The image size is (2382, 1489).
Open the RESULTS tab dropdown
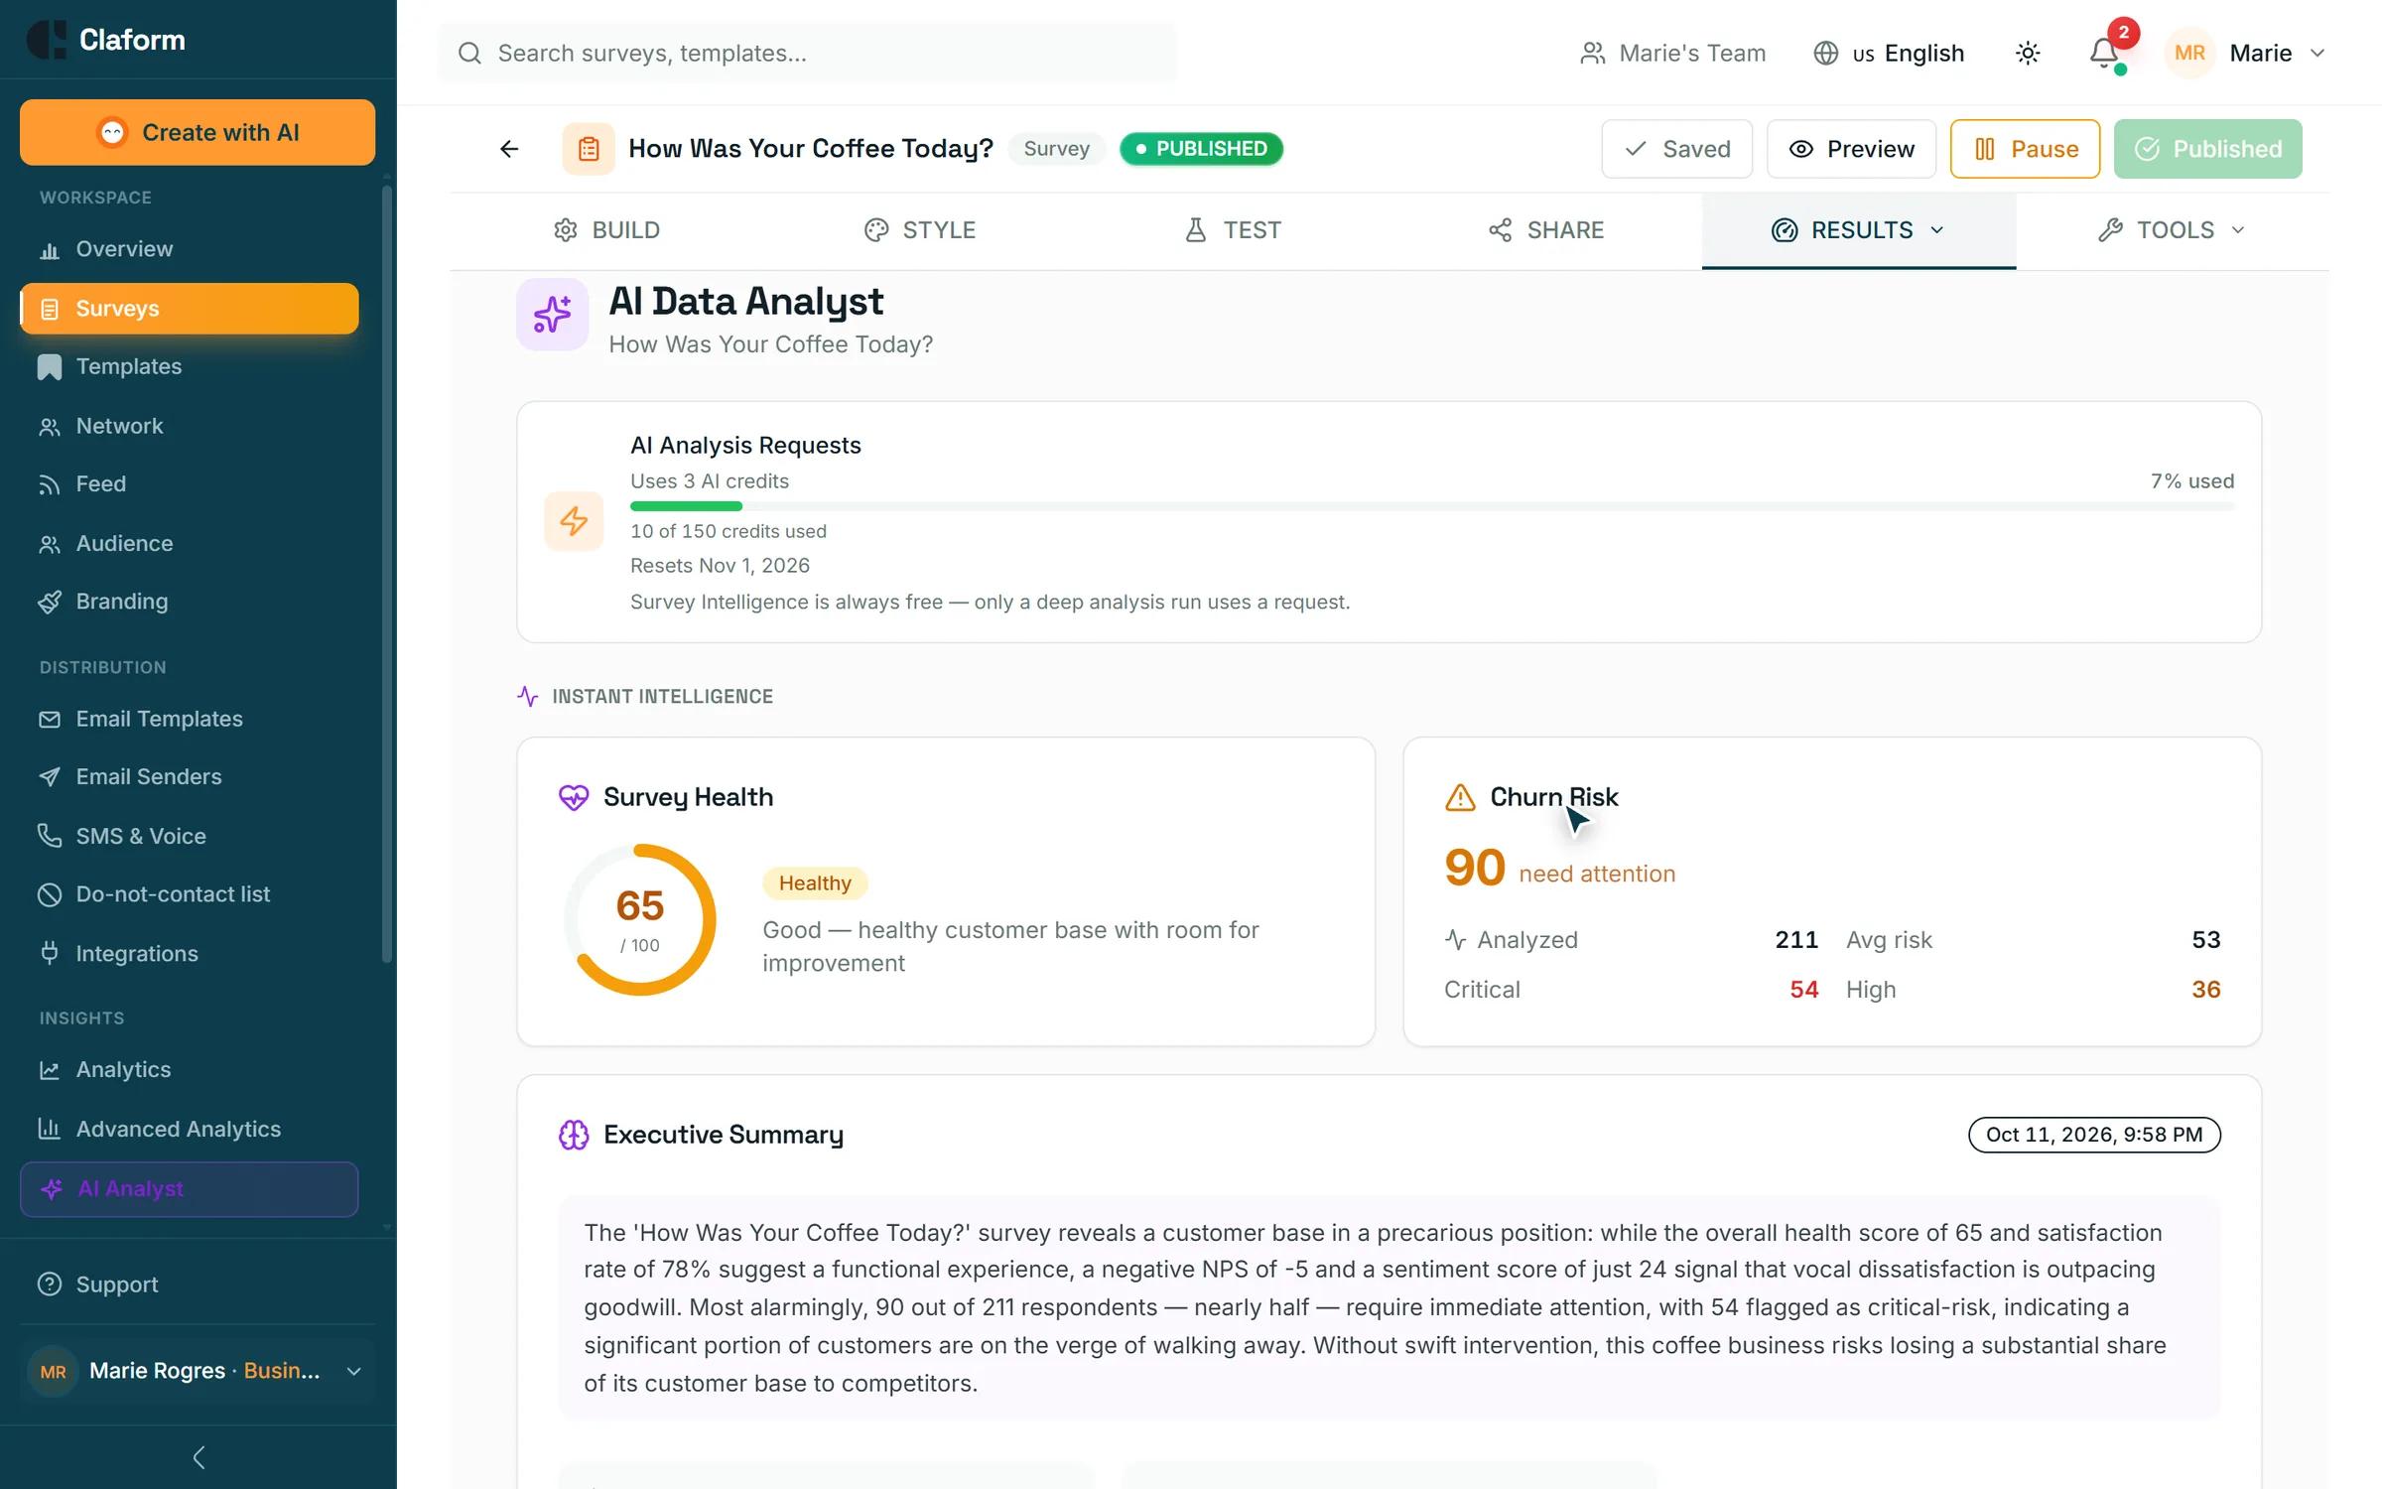[1858, 230]
